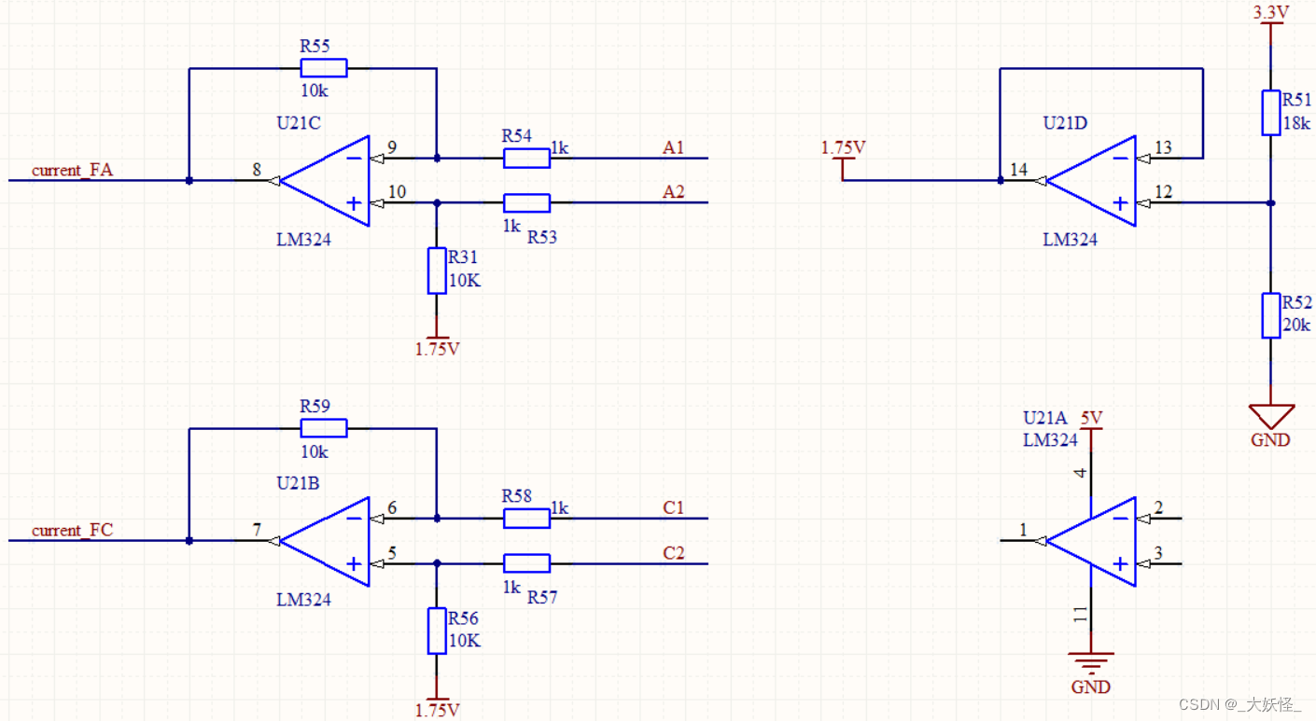
Task: Click pin 7 number on U21B
Action: [257, 530]
